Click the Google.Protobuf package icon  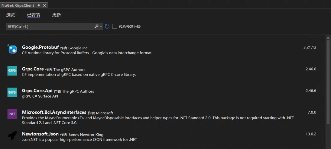click(x=12, y=50)
